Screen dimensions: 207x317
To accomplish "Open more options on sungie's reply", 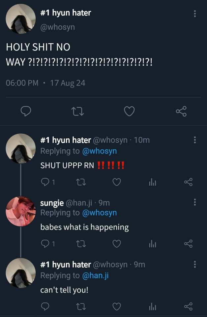I will [195, 202].
